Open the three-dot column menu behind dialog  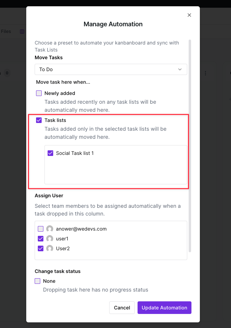pos(205,73)
